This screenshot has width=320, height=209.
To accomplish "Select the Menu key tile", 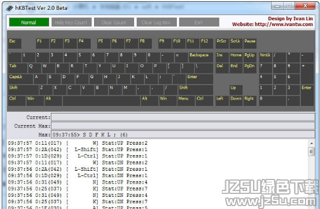I will [186, 101].
